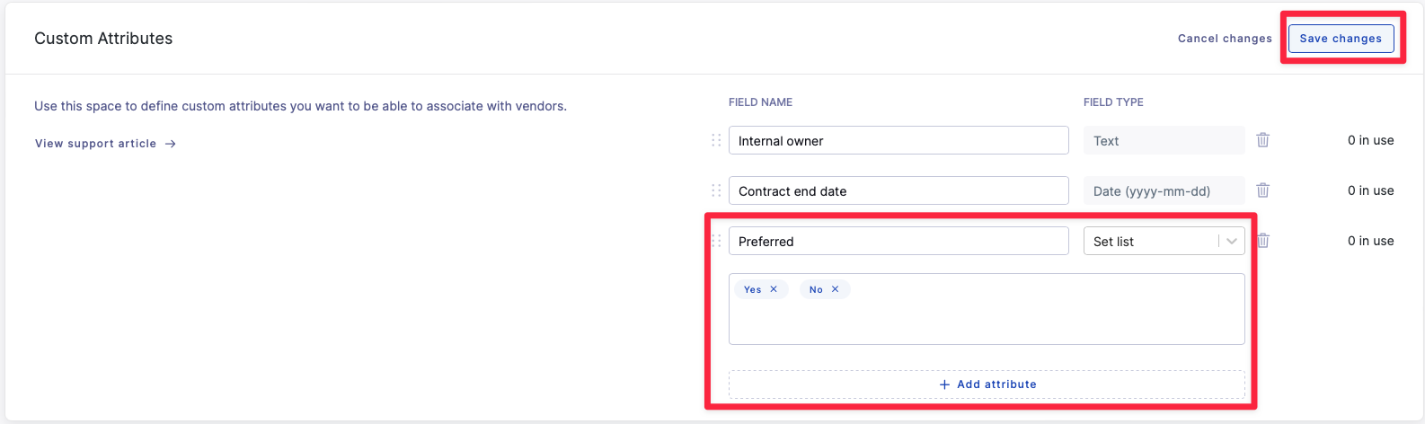Click the arrow icon next to View support article
Image resolution: width=1425 pixels, height=424 pixels.
tap(171, 144)
